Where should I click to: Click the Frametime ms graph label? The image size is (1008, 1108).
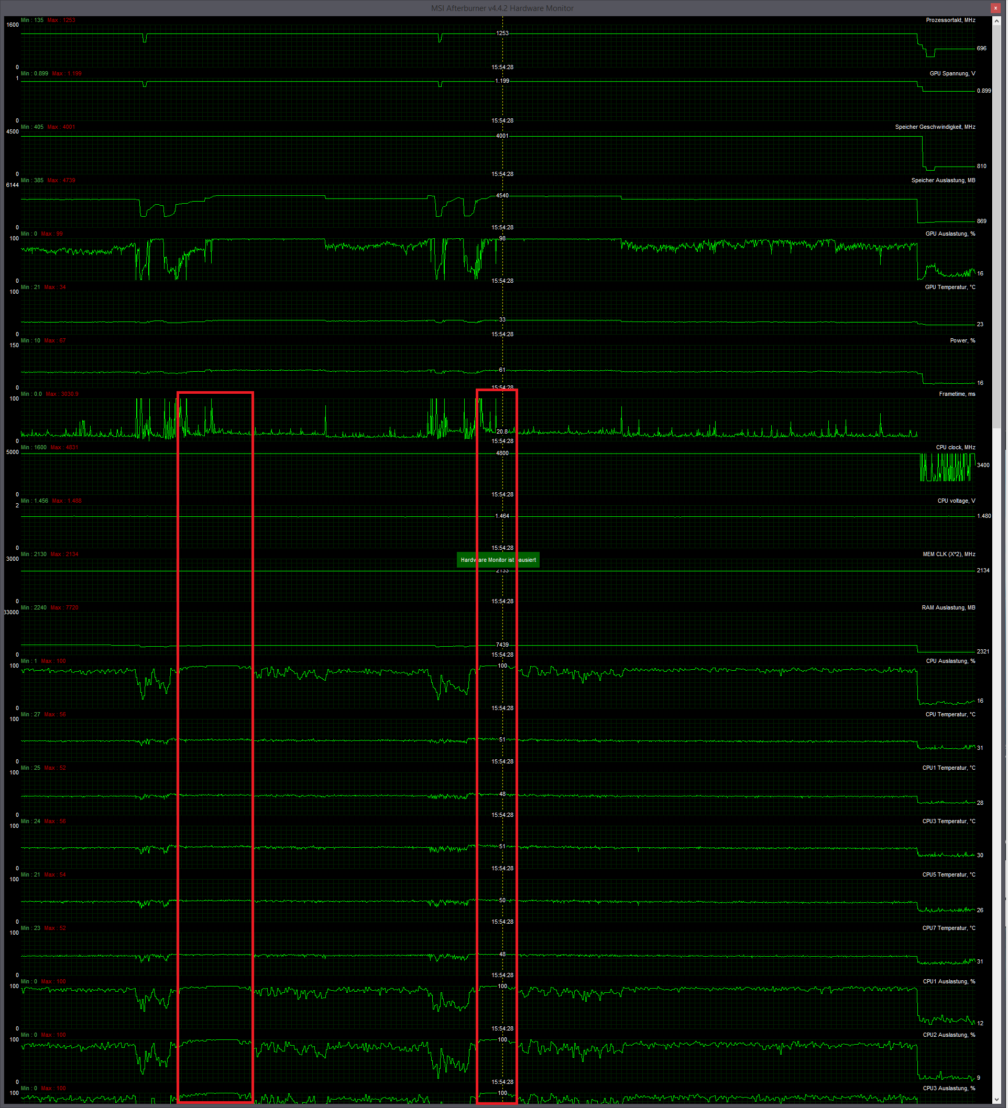tap(956, 394)
